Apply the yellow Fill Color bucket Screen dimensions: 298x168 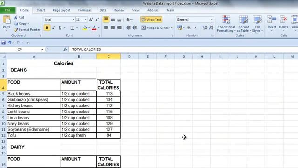pyautogui.click(x=85, y=28)
